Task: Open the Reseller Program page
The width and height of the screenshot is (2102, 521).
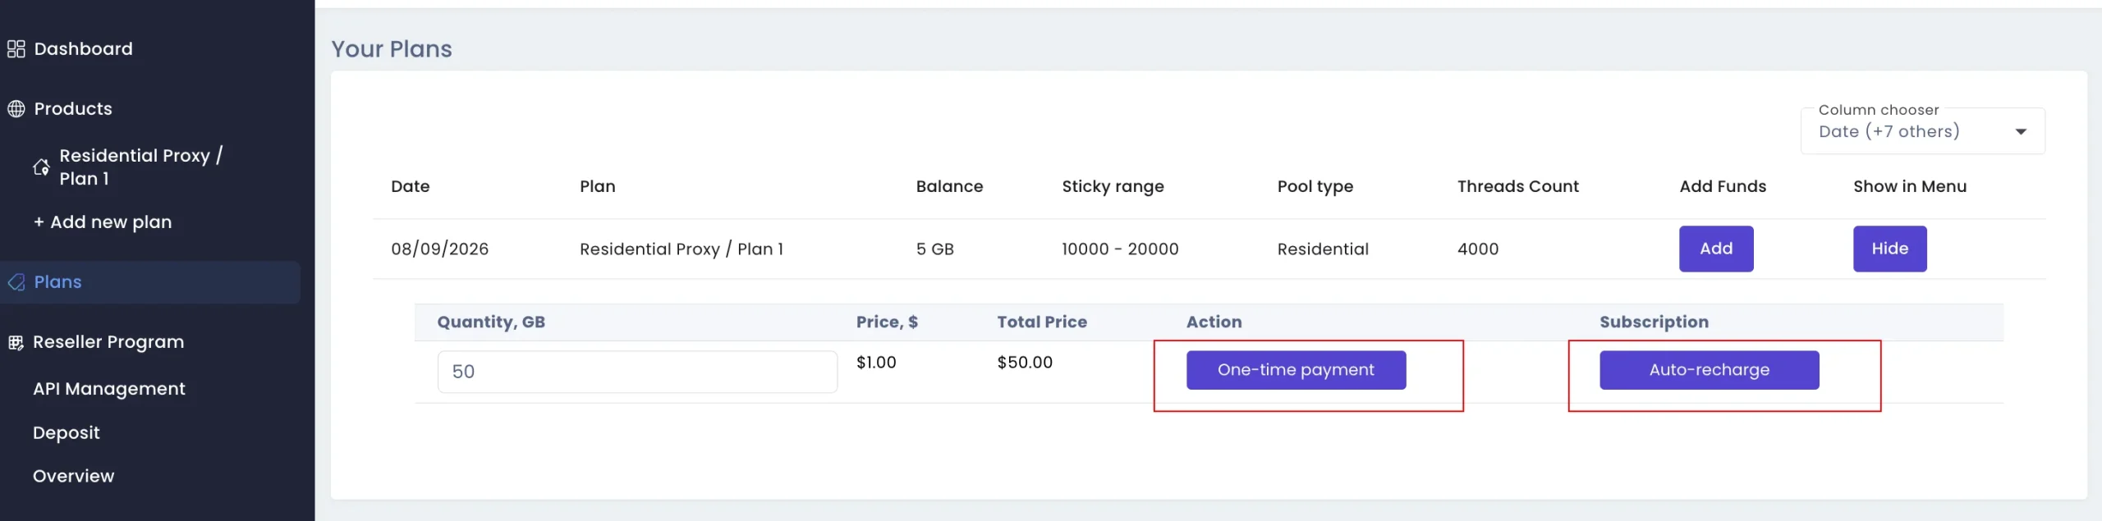Action: [x=108, y=342]
